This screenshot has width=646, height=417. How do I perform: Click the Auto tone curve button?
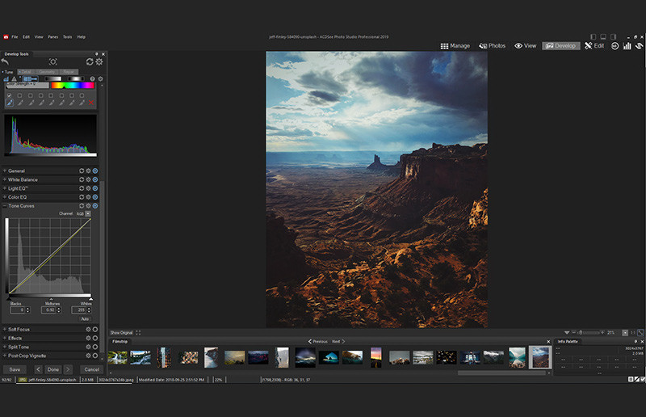click(85, 319)
